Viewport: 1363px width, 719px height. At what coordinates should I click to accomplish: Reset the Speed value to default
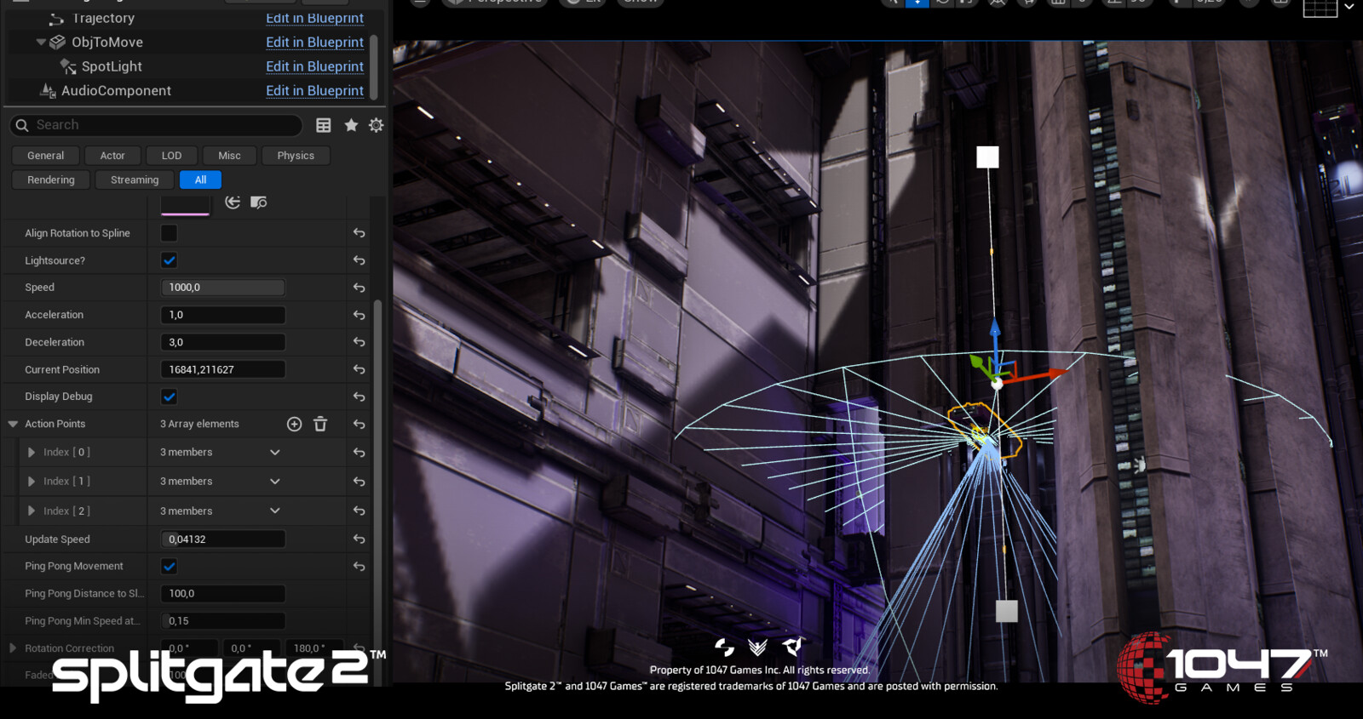pos(359,288)
